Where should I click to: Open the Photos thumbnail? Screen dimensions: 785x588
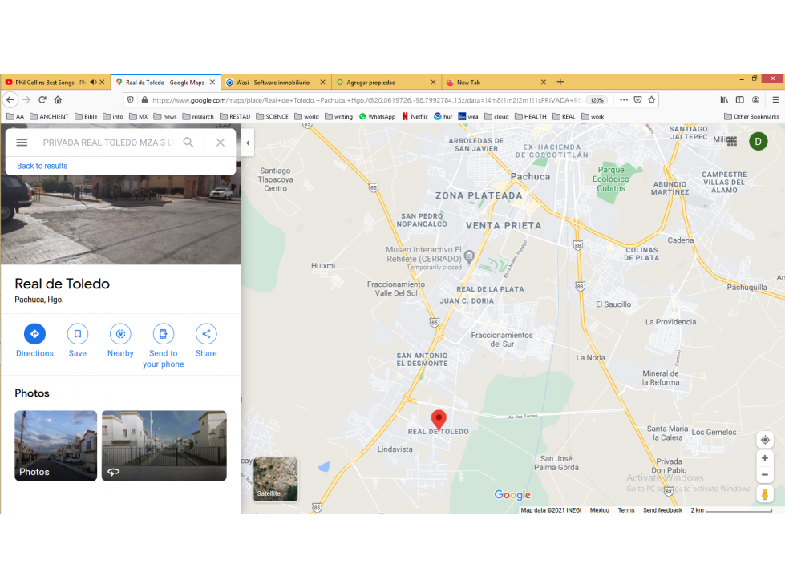(55, 445)
